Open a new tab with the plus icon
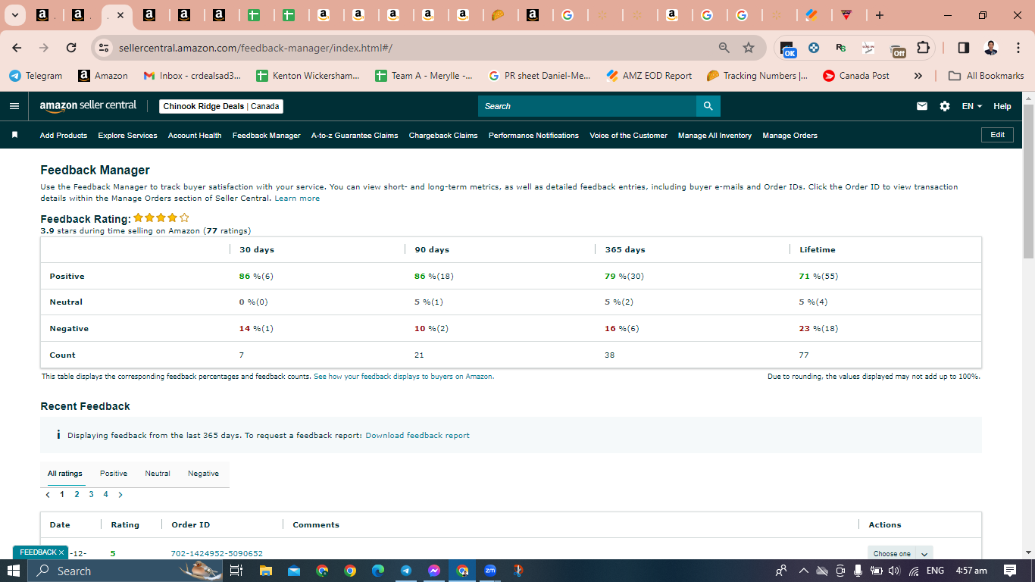 (879, 15)
